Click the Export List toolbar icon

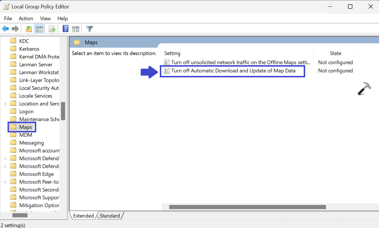point(52,29)
